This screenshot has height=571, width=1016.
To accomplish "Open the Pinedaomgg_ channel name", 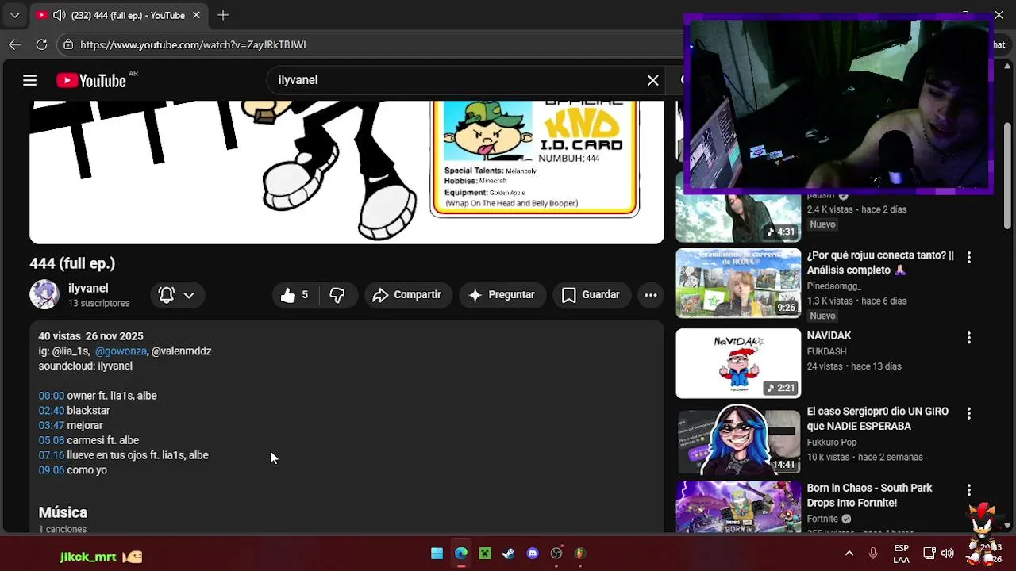I will coord(834,285).
